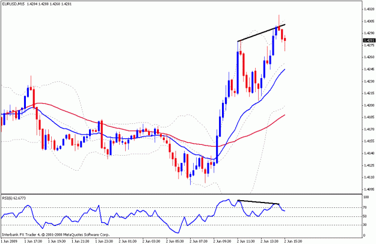Click the 2 Jun 01:30 time label
This screenshot has width=376, height=244.
tap(128, 241)
